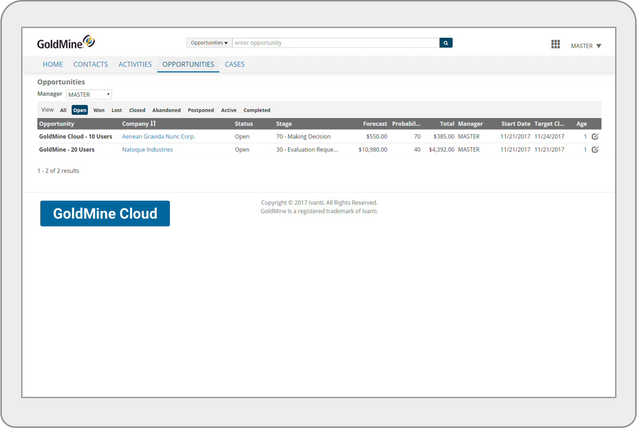The height and width of the screenshot is (428, 637).
Task: Navigate to the CASES tab
Action: pyautogui.click(x=235, y=64)
